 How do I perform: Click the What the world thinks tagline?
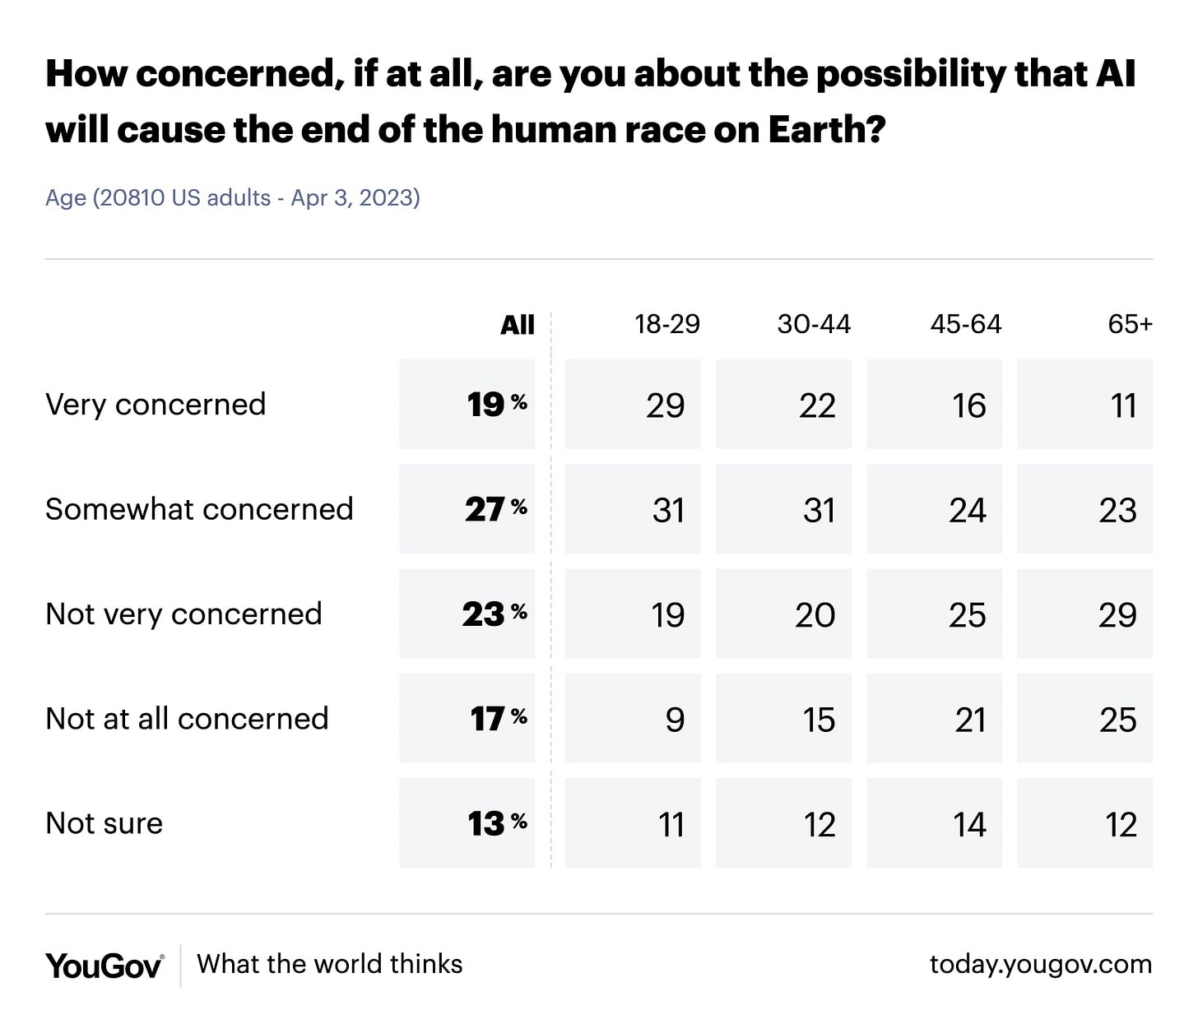coord(330,964)
